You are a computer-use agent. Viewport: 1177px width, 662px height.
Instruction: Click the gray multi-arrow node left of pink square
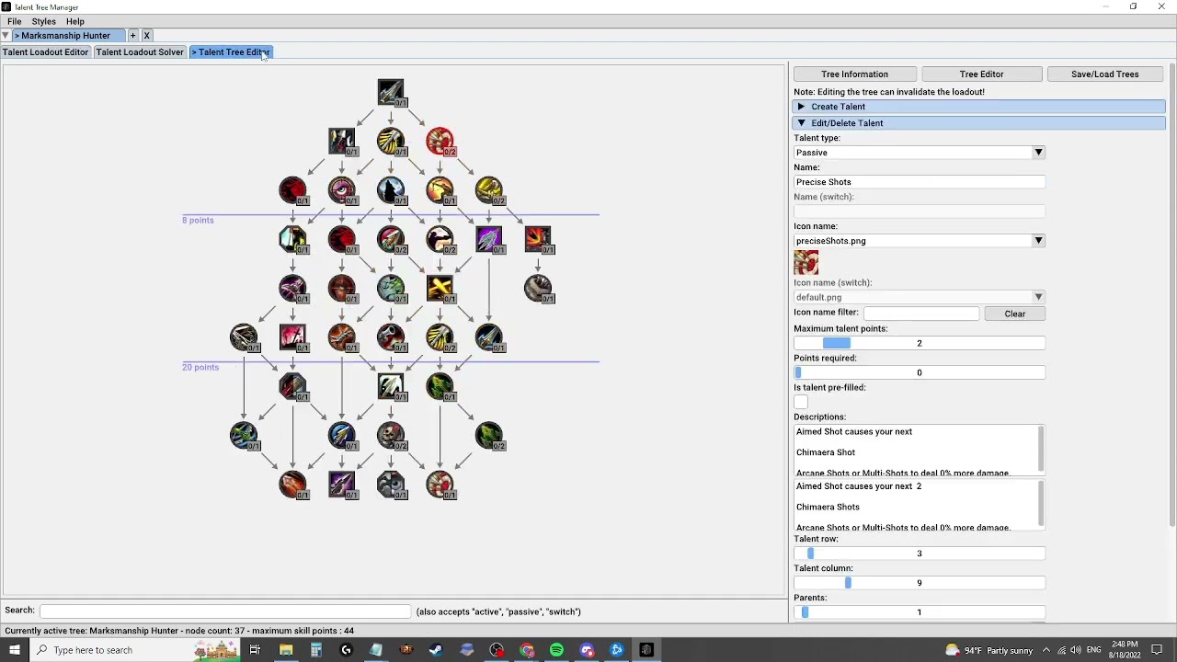[x=244, y=337]
